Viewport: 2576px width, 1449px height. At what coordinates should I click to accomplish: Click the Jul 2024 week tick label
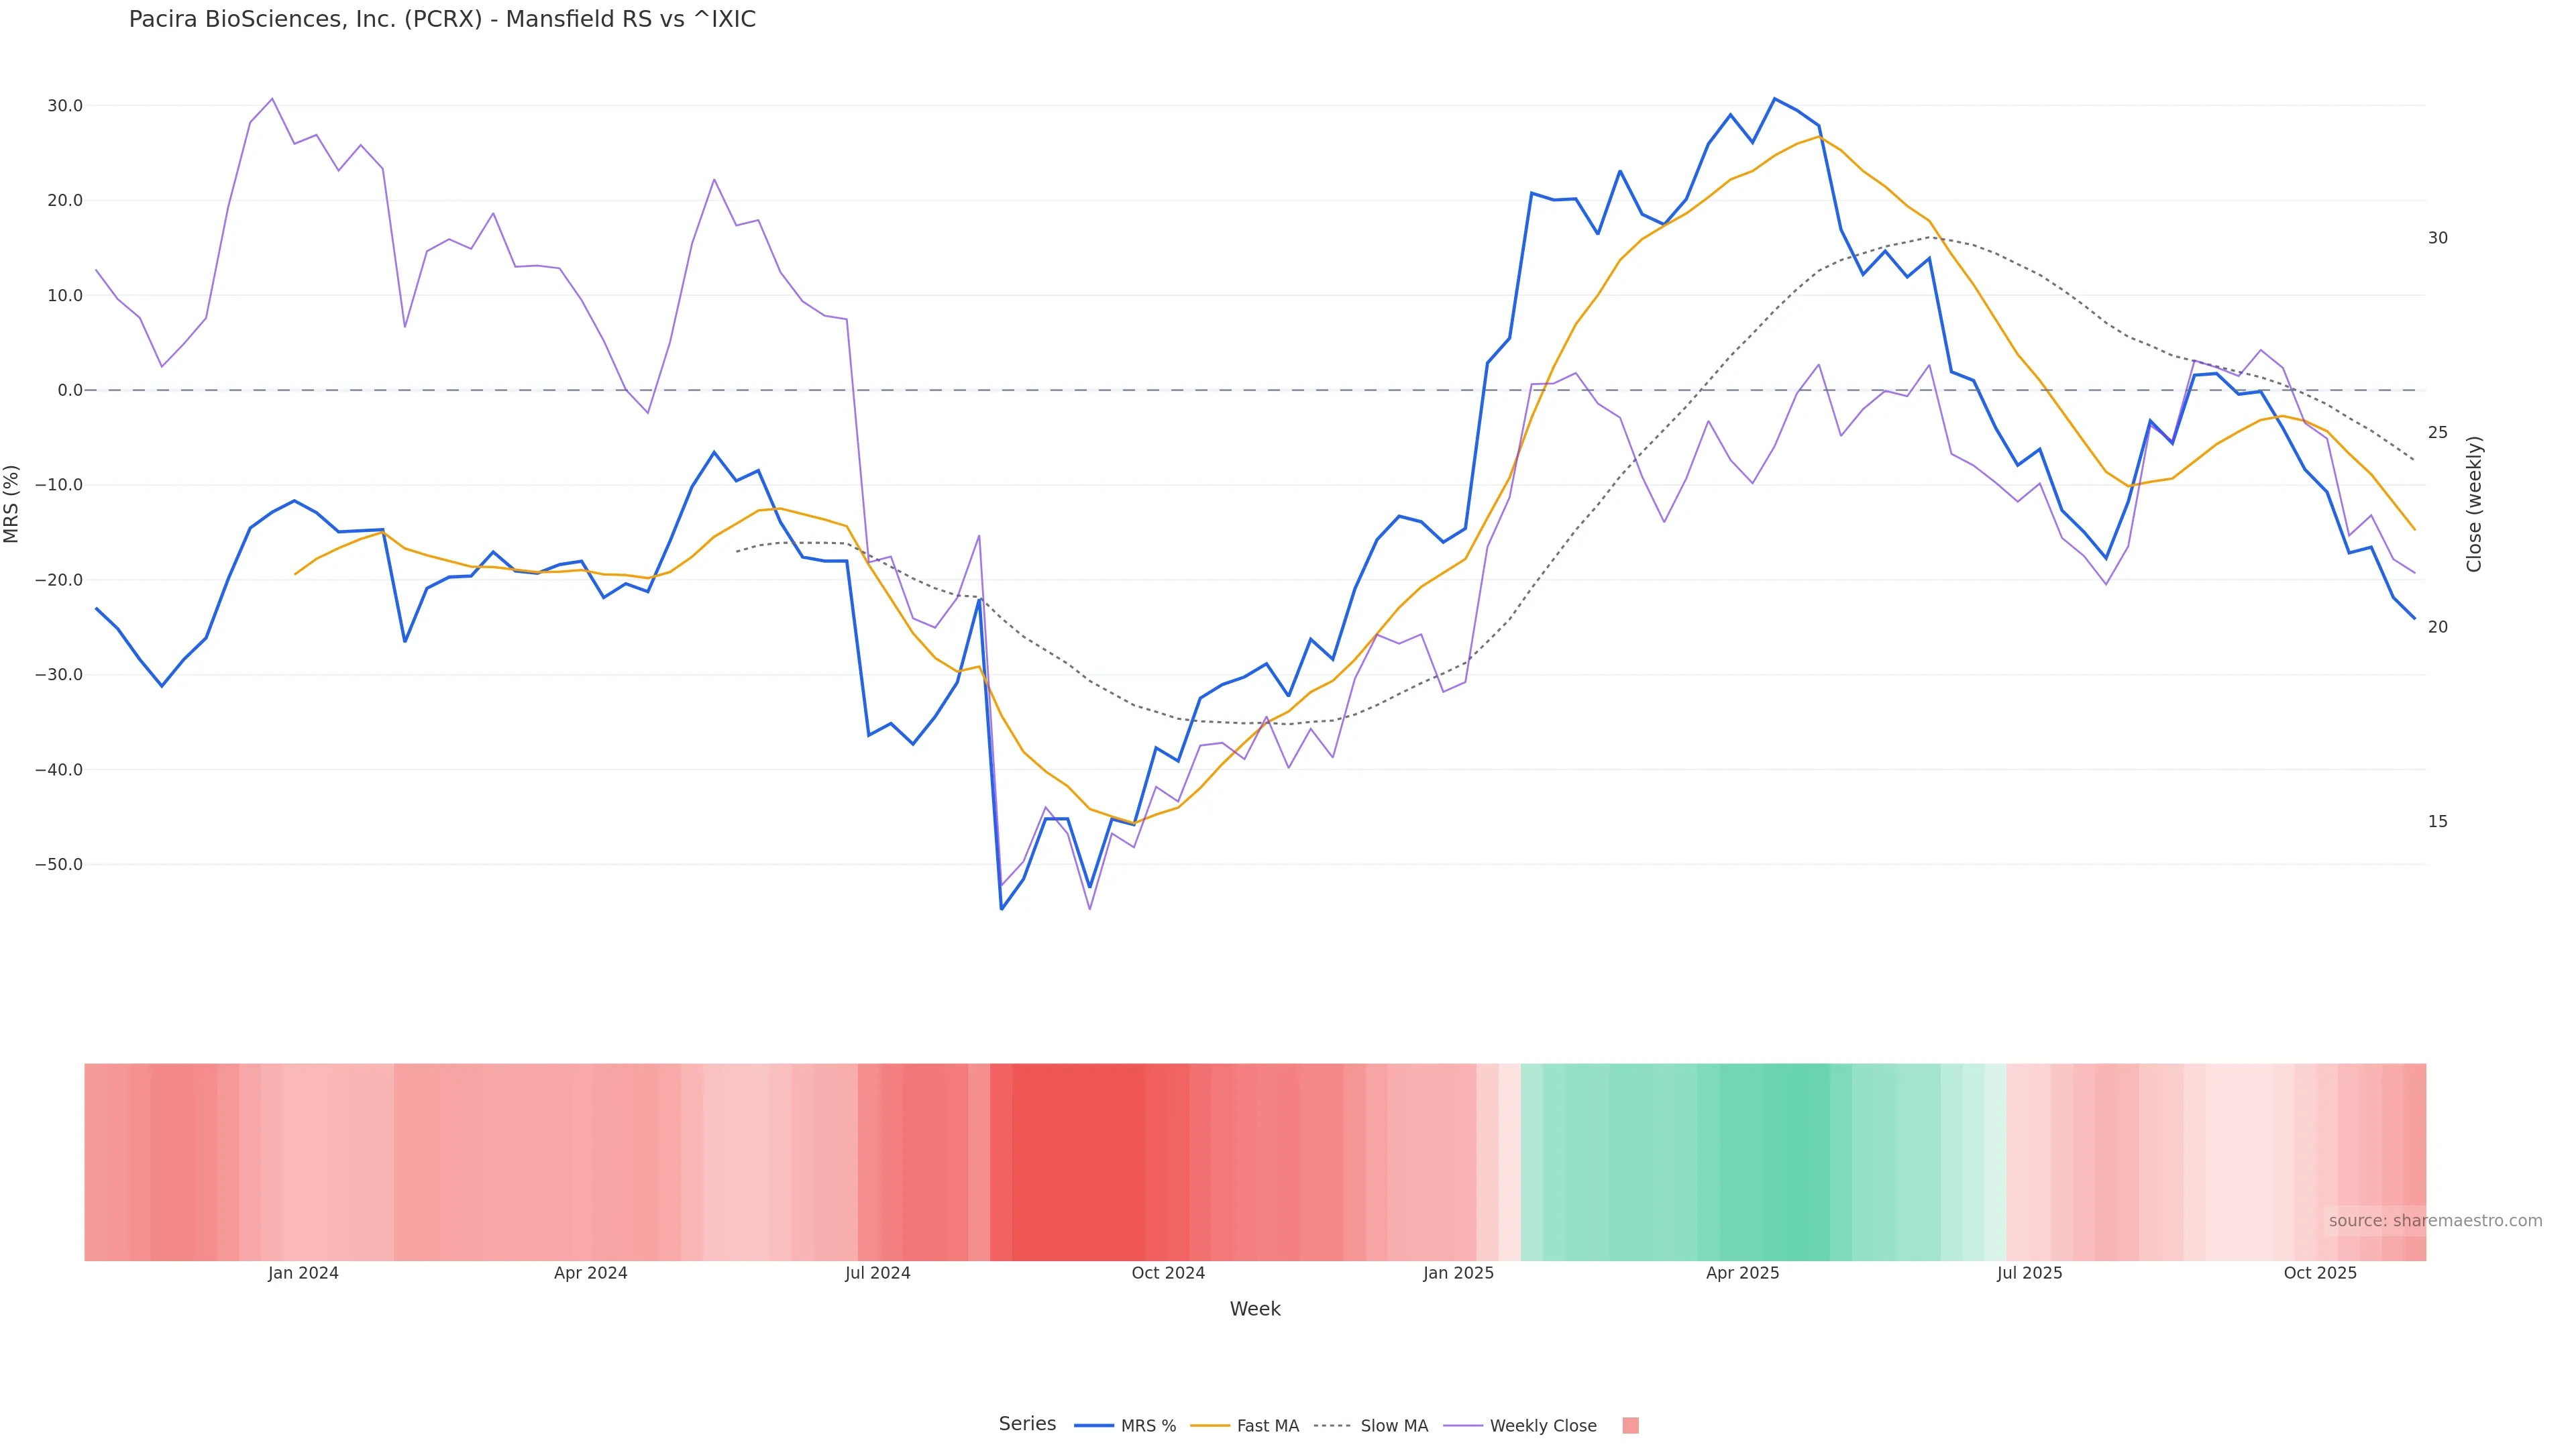[877, 1273]
